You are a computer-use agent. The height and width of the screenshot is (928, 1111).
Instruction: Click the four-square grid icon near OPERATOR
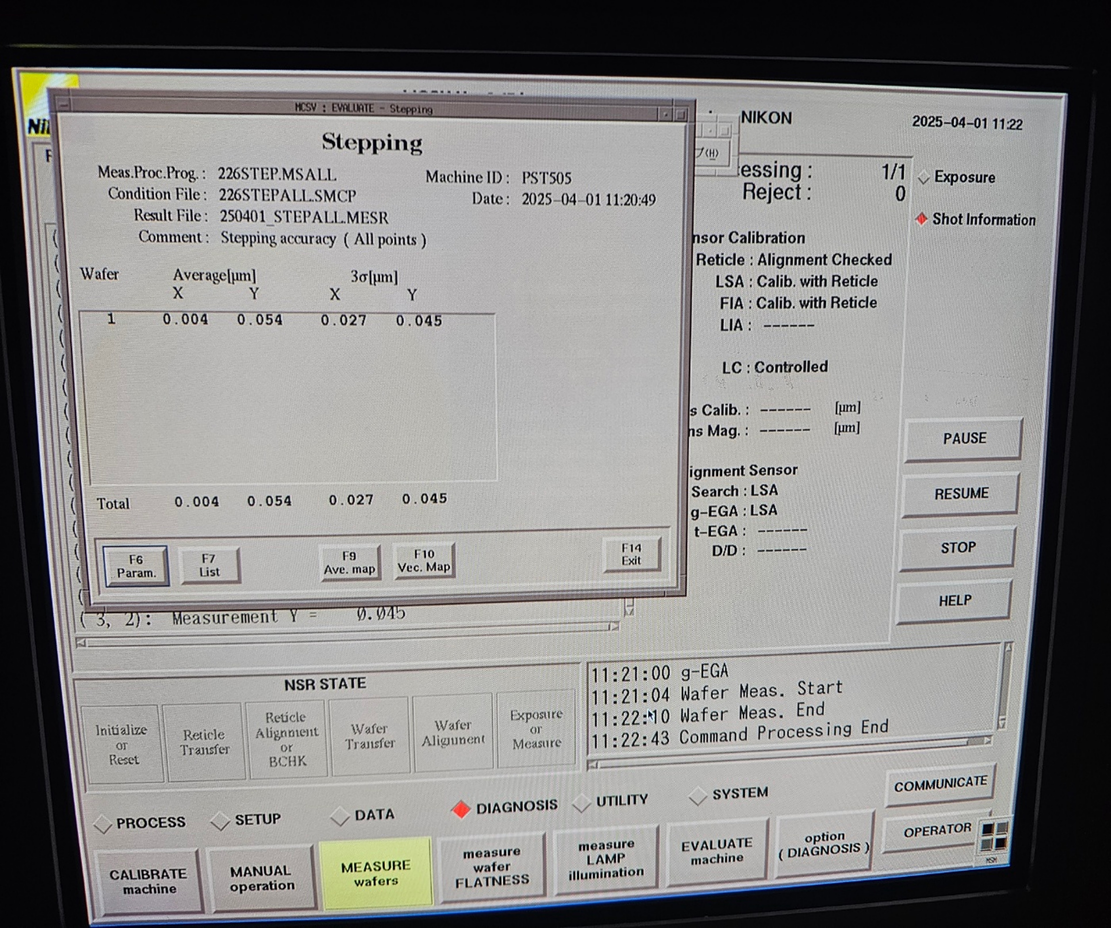click(994, 837)
